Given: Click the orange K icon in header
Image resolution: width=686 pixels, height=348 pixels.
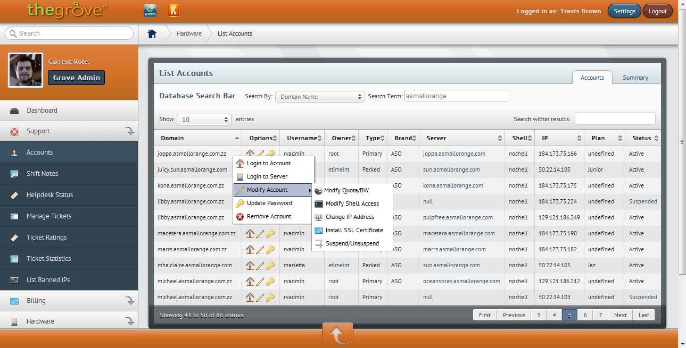Looking at the screenshot, I should point(173,10).
